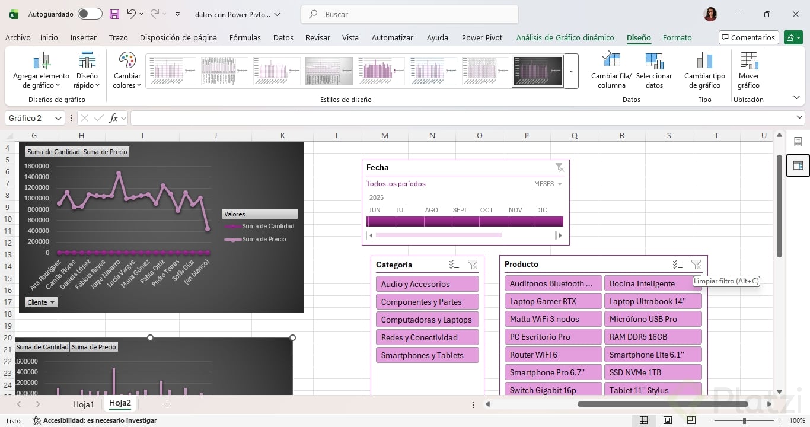The image size is (810, 427).
Task: Open Seleccionar datos
Action: point(654,71)
